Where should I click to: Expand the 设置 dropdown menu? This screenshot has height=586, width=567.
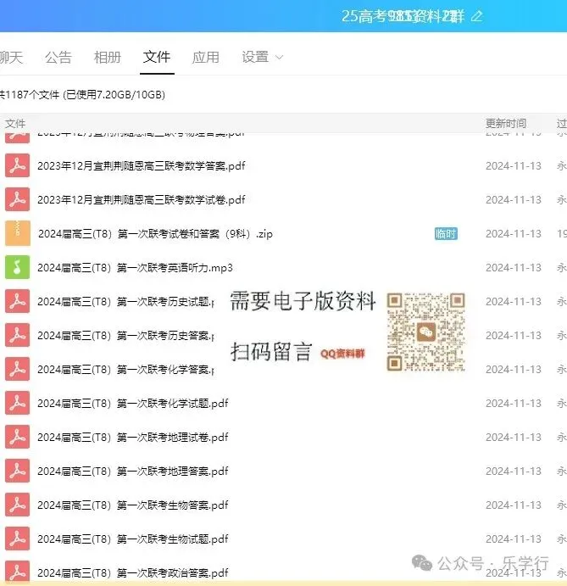click(x=263, y=57)
